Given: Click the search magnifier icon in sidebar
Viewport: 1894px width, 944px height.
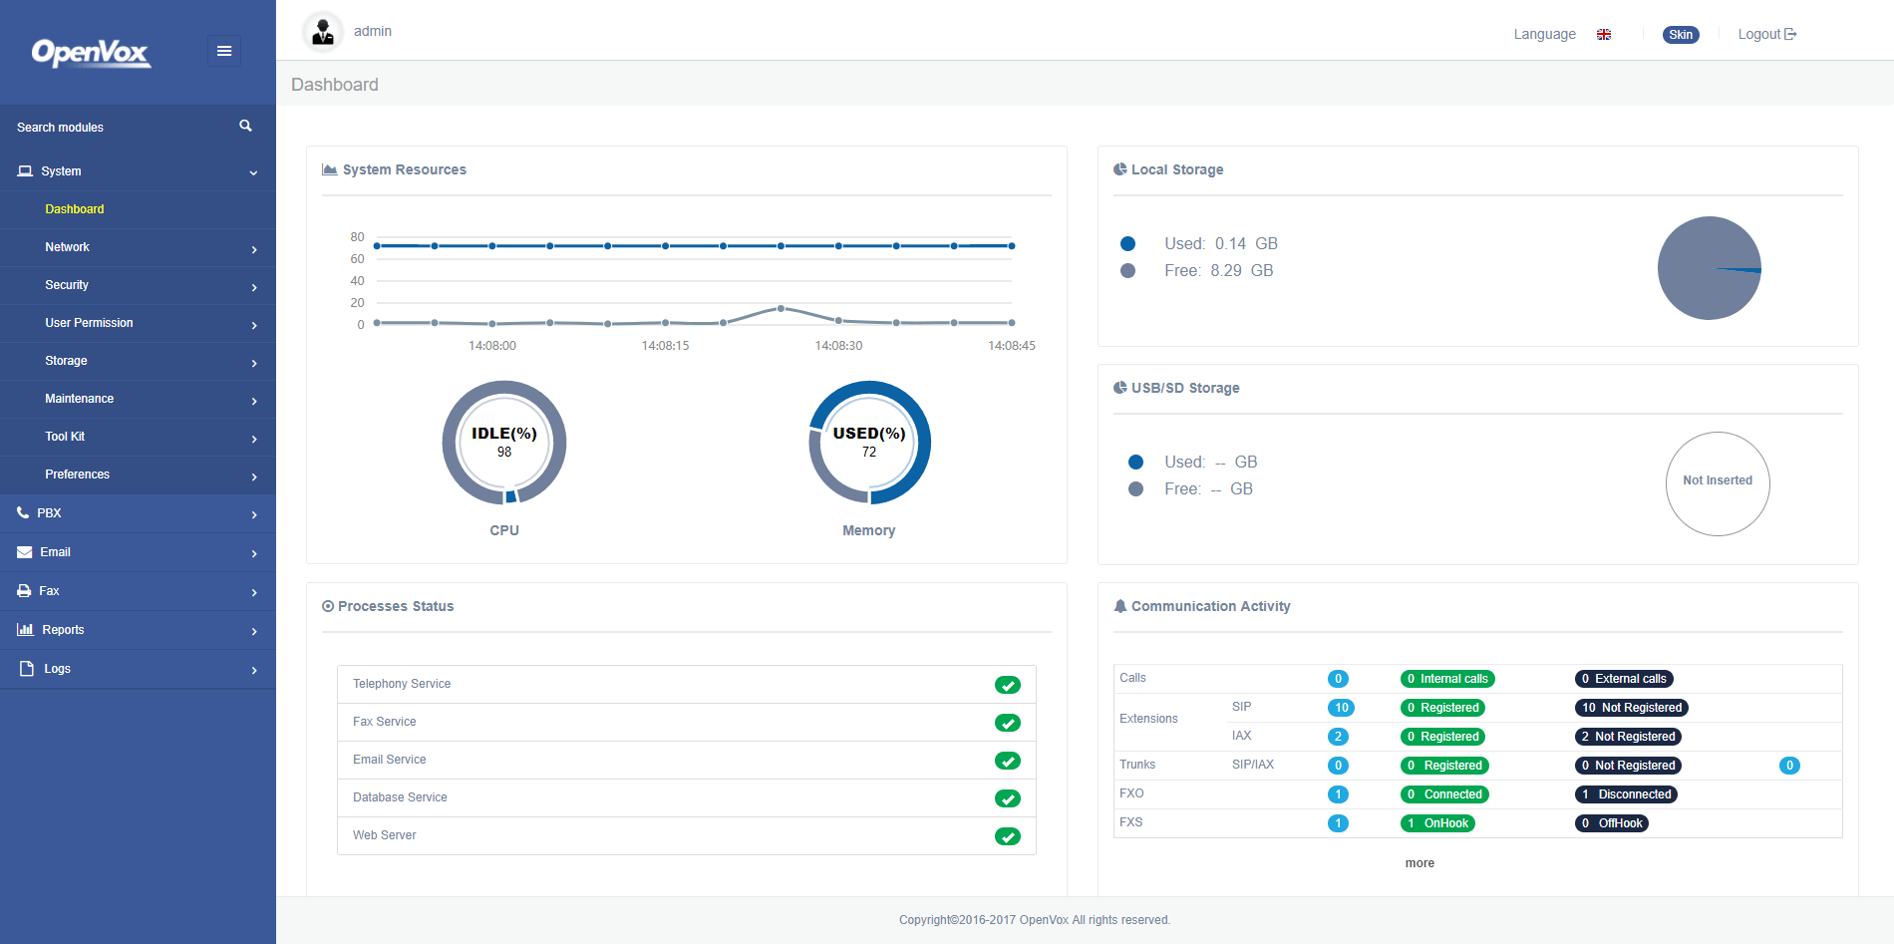Looking at the screenshot, I should pos(245,126).
